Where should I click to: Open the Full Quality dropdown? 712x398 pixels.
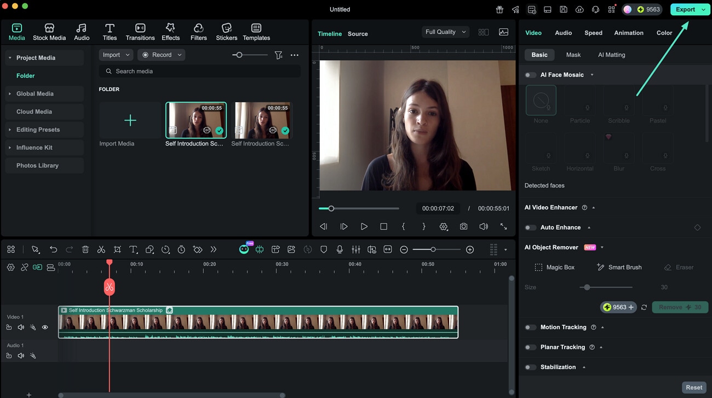coord(445,32)
